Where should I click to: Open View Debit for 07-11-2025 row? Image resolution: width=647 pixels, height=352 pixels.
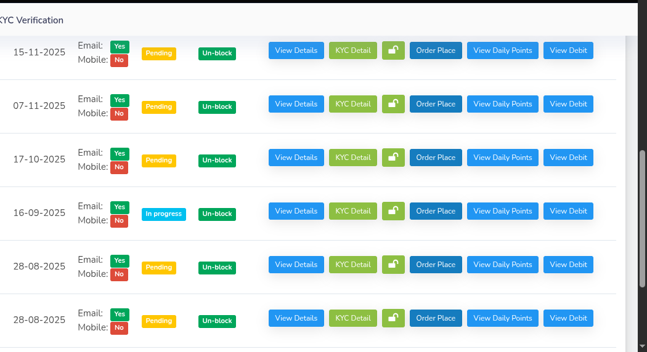[x=568, y=104]
